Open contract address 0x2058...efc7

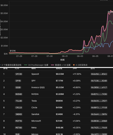[x=99, y=87]
